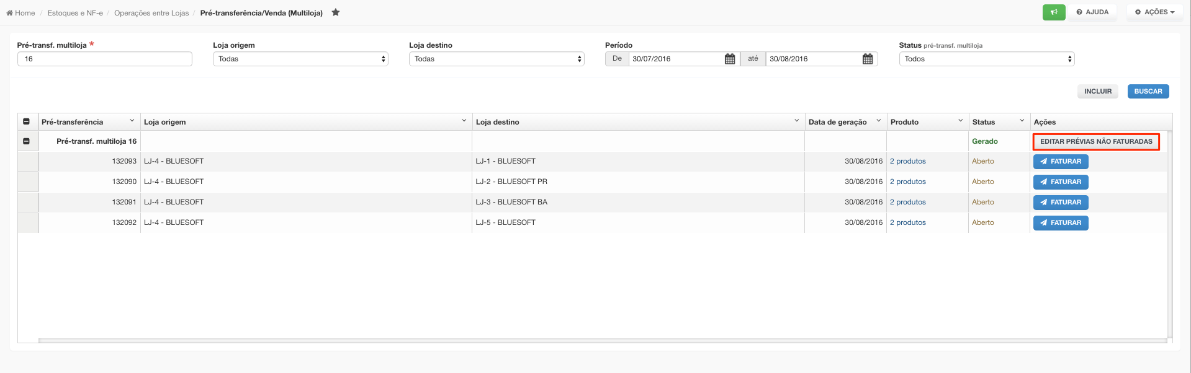Click EDITAR PRÉVIAS NÃO FATURADAS button
This screenshot has width=1191, height=373.
(x=1096, y=142)
